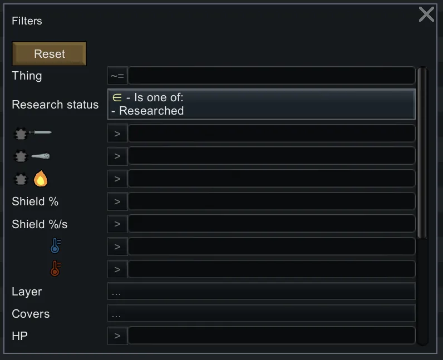443x360 pixels.
Task: Click the Shield %/s value field
Action: (271, 224)
